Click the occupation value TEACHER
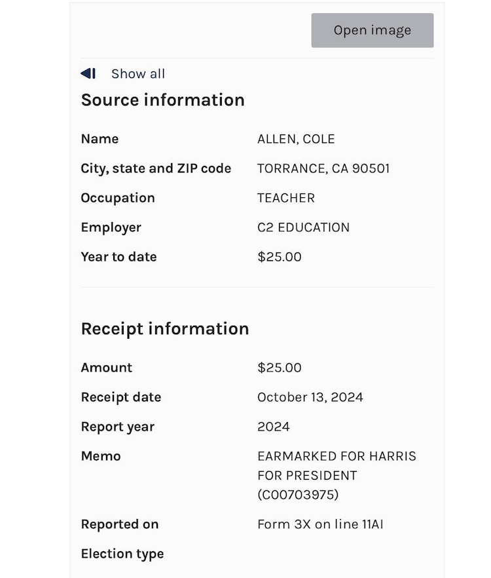491x578 pixels. coord(285,198)
